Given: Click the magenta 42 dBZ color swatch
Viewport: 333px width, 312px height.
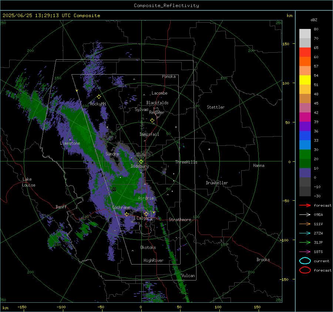Looking at the screenshot, I should (x=305, y=117).
